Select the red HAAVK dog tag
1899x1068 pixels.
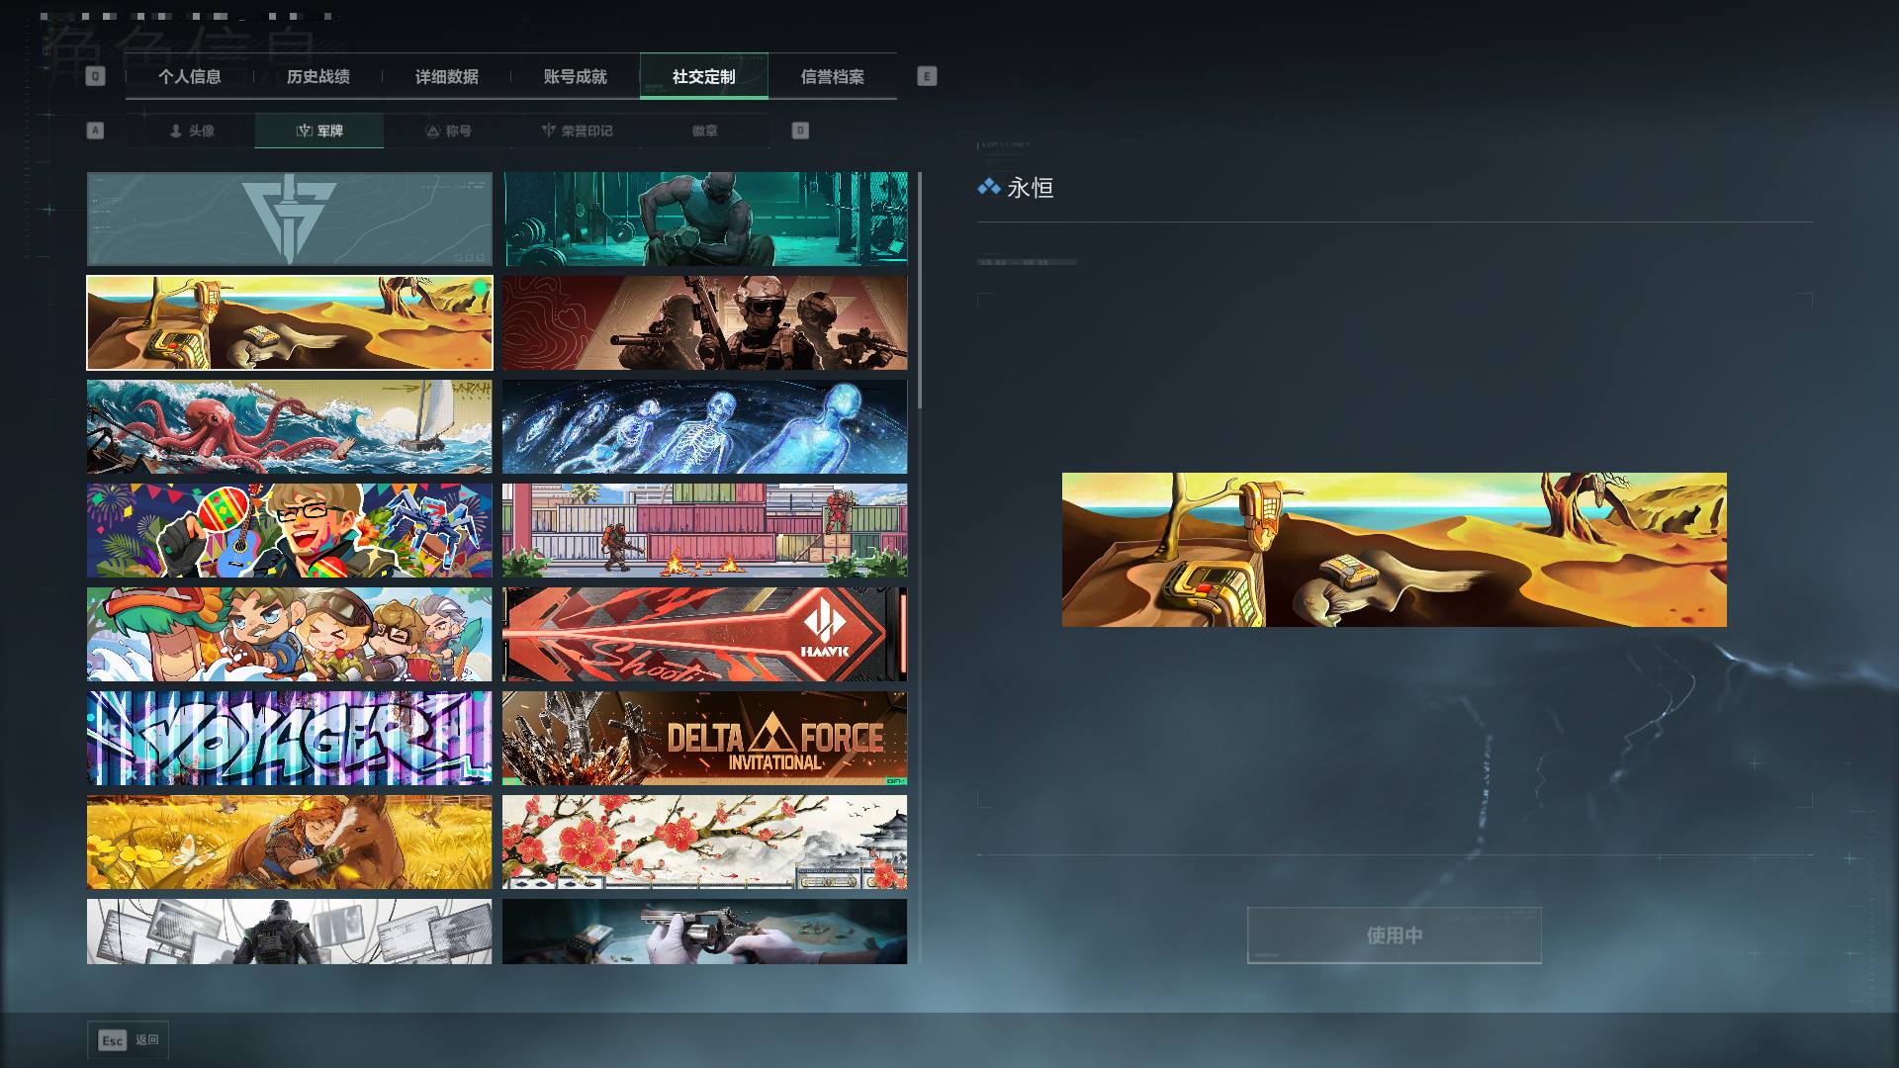[x=705, y=635]
